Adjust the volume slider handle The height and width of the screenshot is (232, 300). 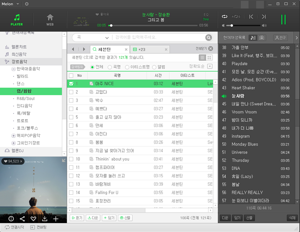point(231,26)
